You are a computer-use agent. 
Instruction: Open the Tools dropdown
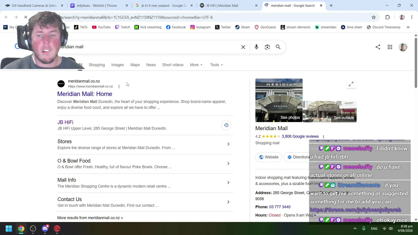click(x=217, y=65)
